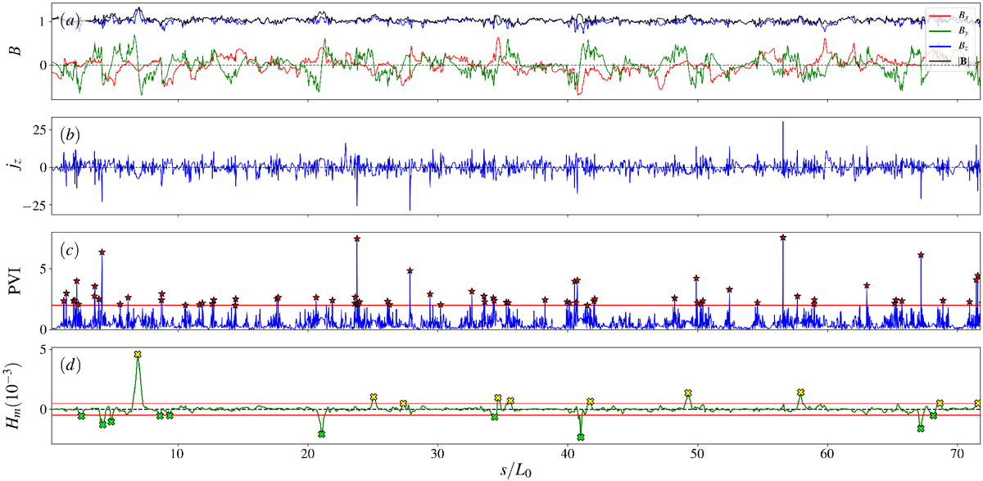Click the green X marker near s=67 in panel d

[x=921, y=429]
